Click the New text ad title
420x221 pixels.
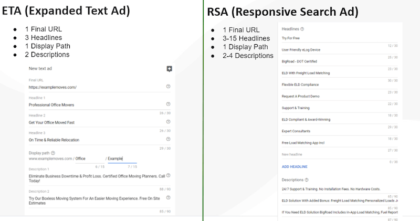pyautogui.click(x=40, y=68)
